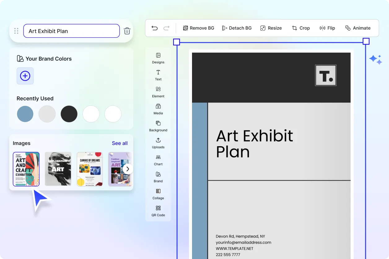
Task: Add a new brand color
Action: pyautogui.click(x=25, y=76)
